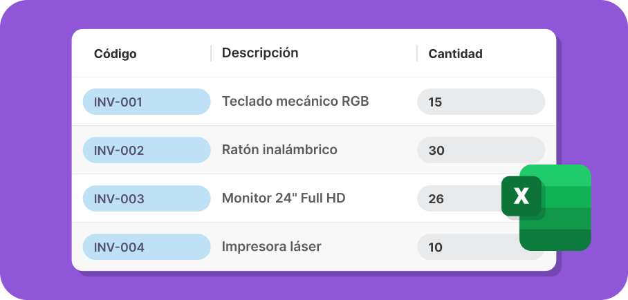628x300 pixels.
Task: Select the INV-002 code pill
Action: click(147, 150)
